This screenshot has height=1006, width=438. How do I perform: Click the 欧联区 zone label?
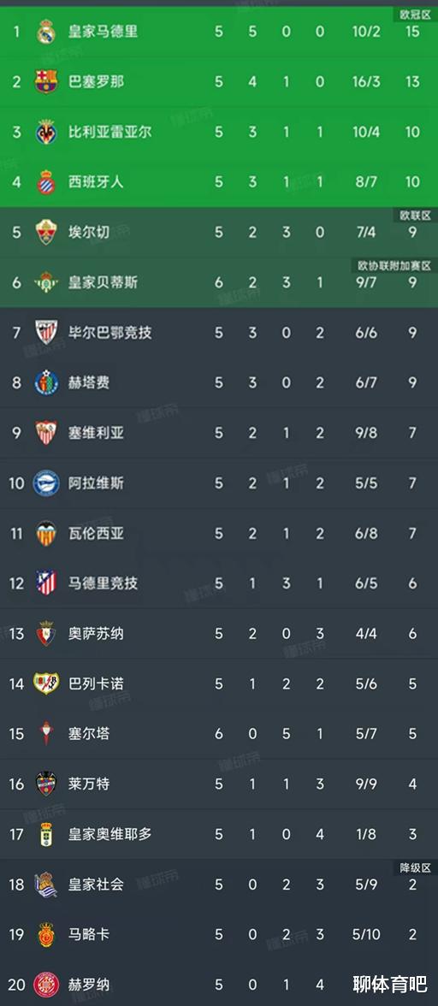tap(414, 215)
